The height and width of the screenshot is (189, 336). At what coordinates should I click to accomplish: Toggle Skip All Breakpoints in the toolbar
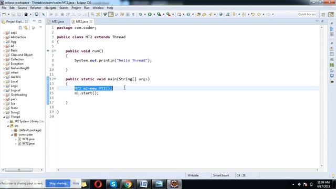tap(44, 14)
